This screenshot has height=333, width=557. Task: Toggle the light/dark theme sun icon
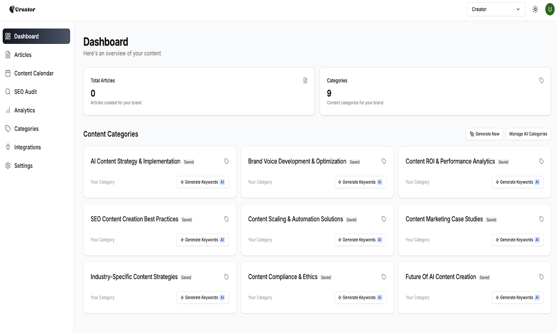click(535, 9)
